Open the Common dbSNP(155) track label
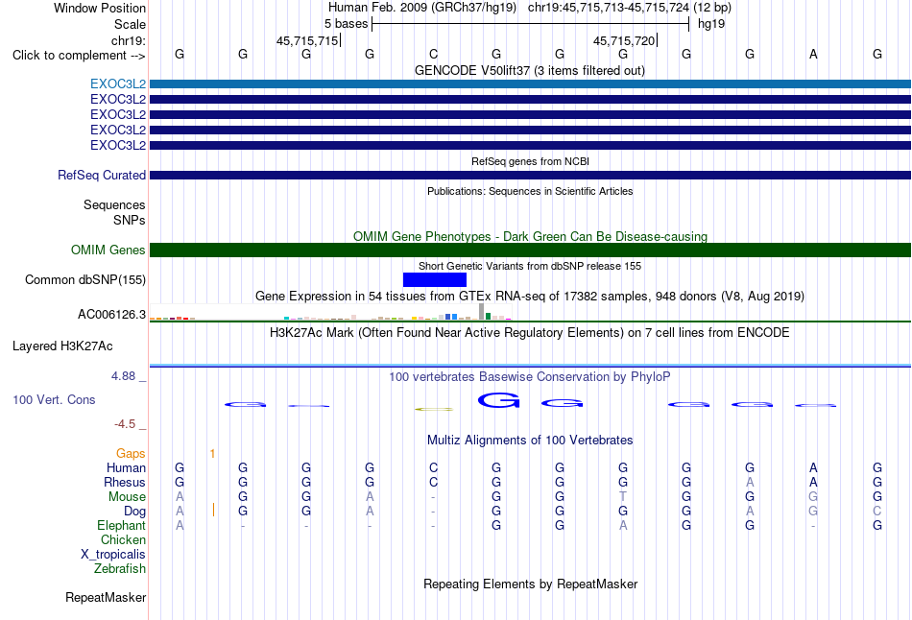This screenshot has height=620, width=912. [85, 279]
